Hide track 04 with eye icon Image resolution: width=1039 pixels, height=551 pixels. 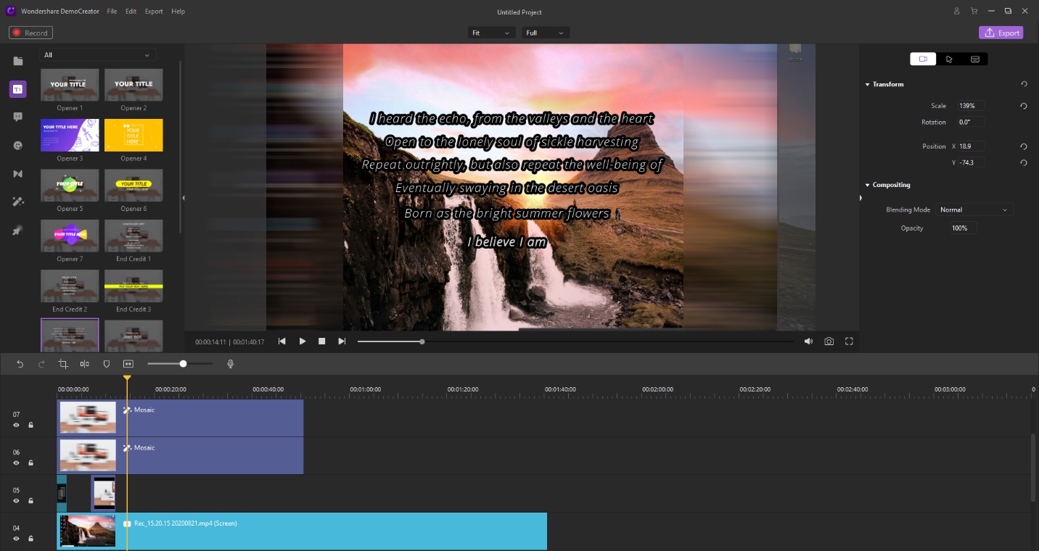(16, 539)
